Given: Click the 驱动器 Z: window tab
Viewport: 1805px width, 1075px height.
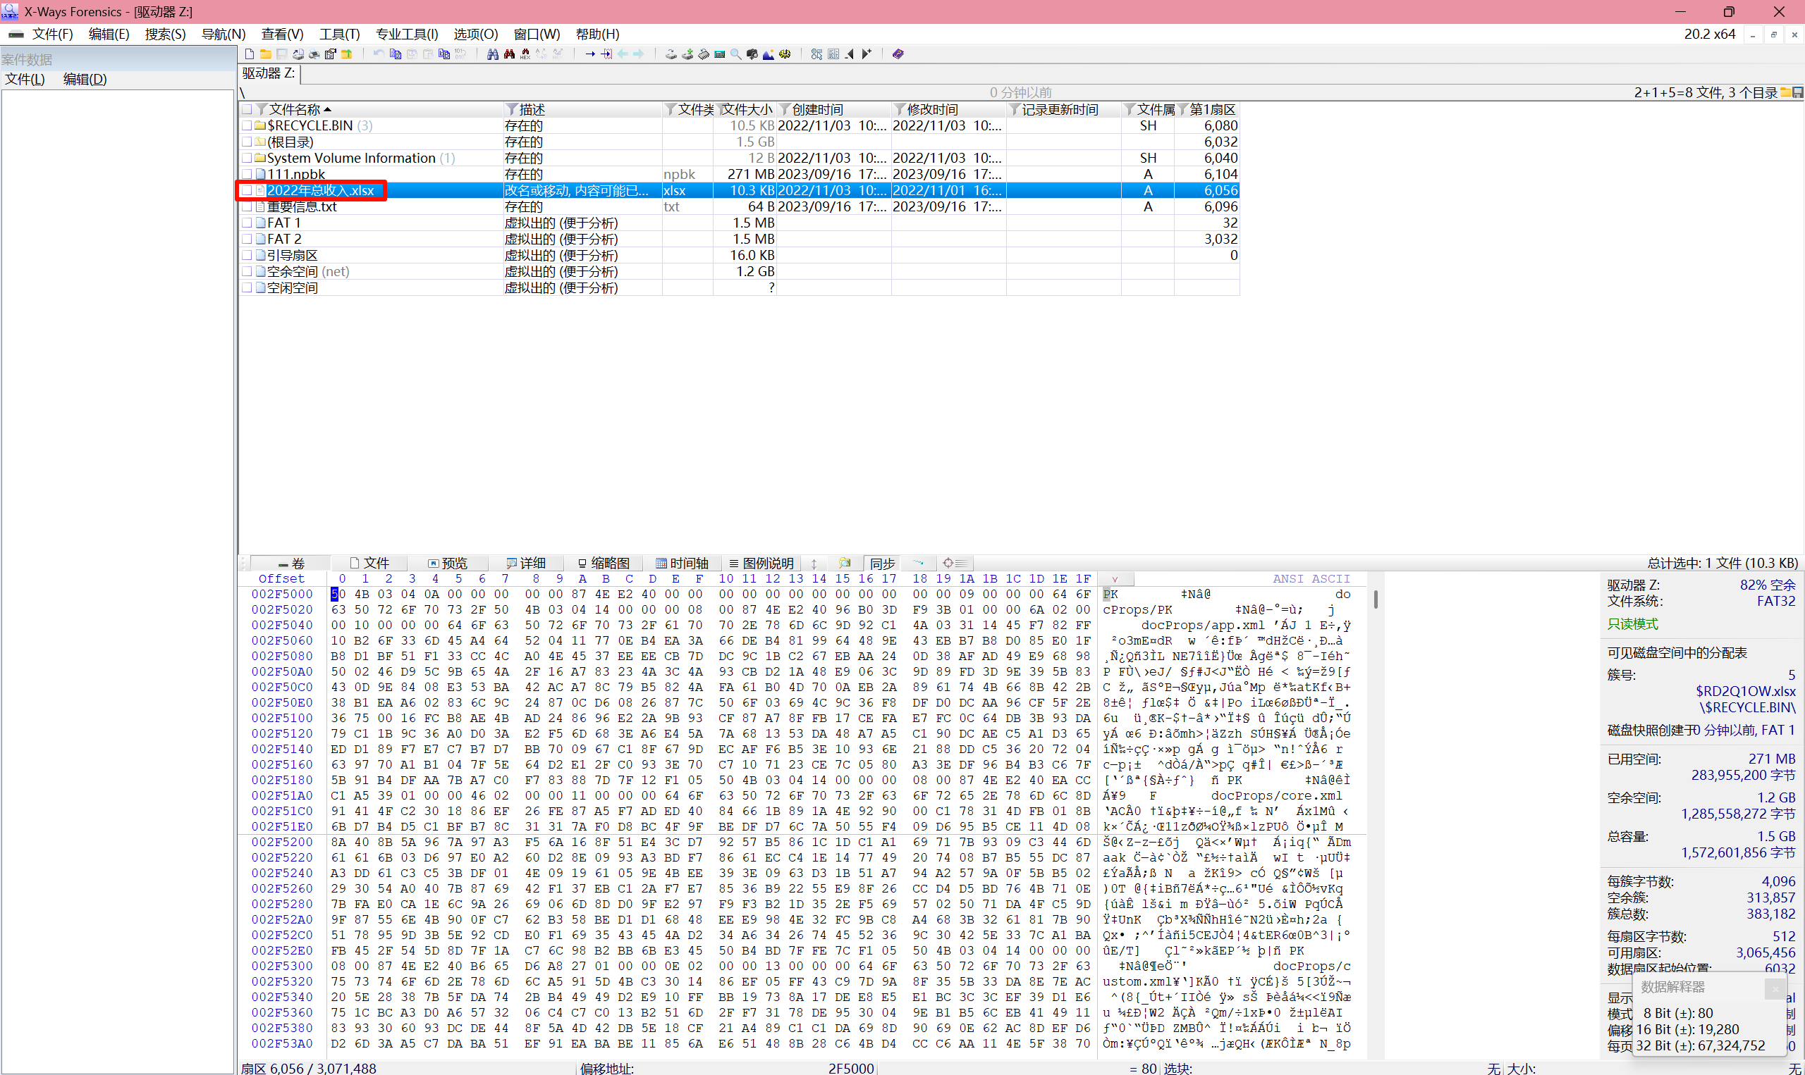Looking at the screenshot, I should coord(269,73).
